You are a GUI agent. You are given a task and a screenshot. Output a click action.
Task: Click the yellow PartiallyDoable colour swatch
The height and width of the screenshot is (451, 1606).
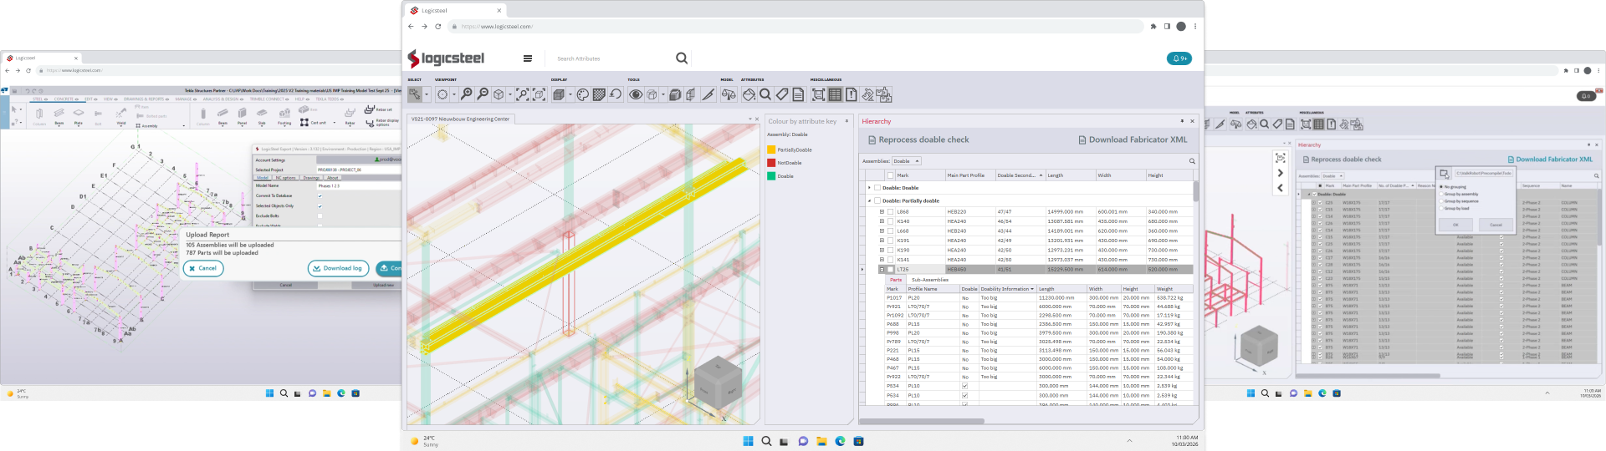point(771,150)
